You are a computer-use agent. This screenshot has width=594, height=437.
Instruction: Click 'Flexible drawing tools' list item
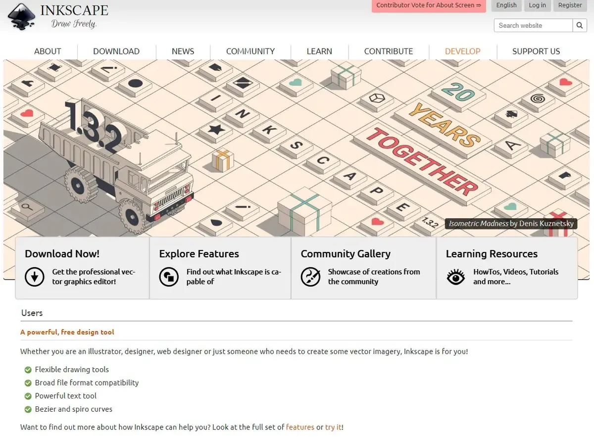(x=72, y=370)
